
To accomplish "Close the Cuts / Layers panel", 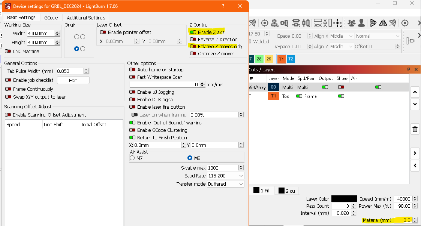I will coord(416,69).
